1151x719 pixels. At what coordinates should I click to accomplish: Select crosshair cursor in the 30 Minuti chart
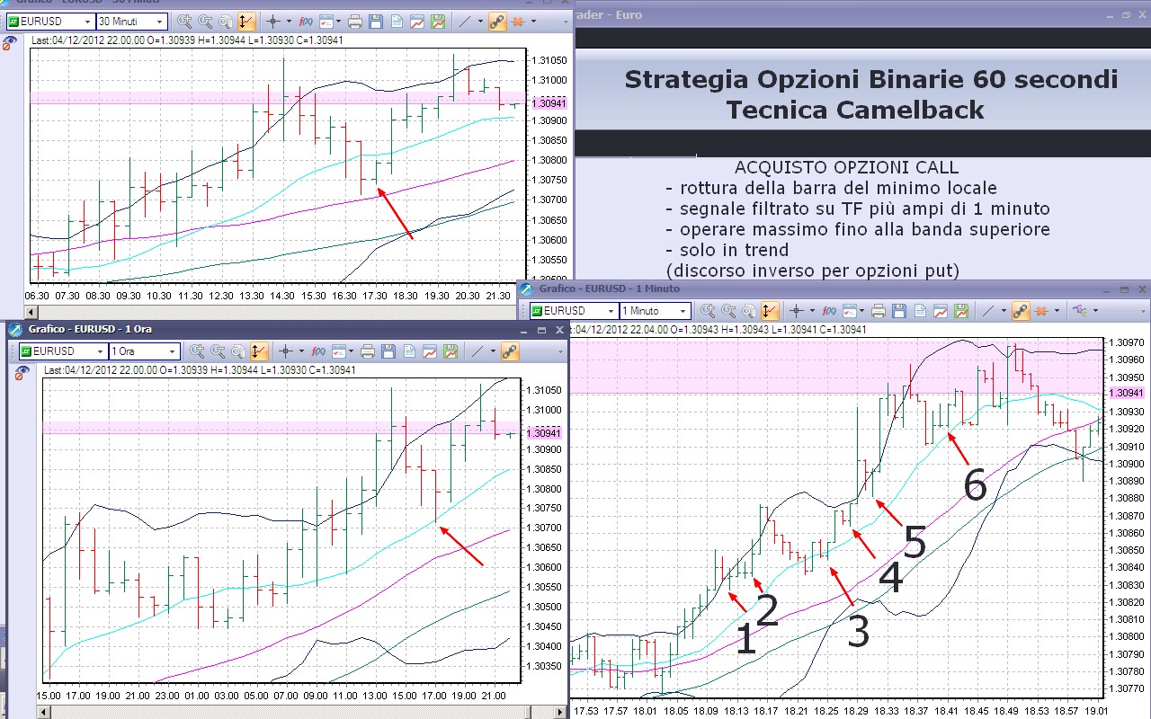point(273,21)
